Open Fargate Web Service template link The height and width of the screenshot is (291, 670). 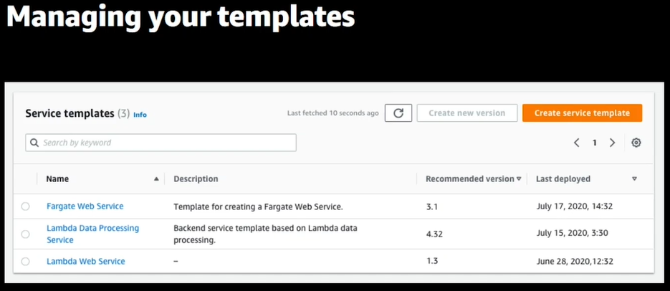tap(85, 206)
